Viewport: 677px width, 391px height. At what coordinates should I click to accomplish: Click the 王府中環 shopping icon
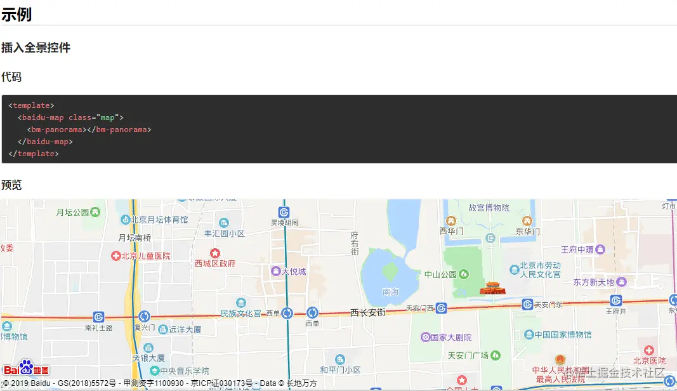[x=600, y=249]
